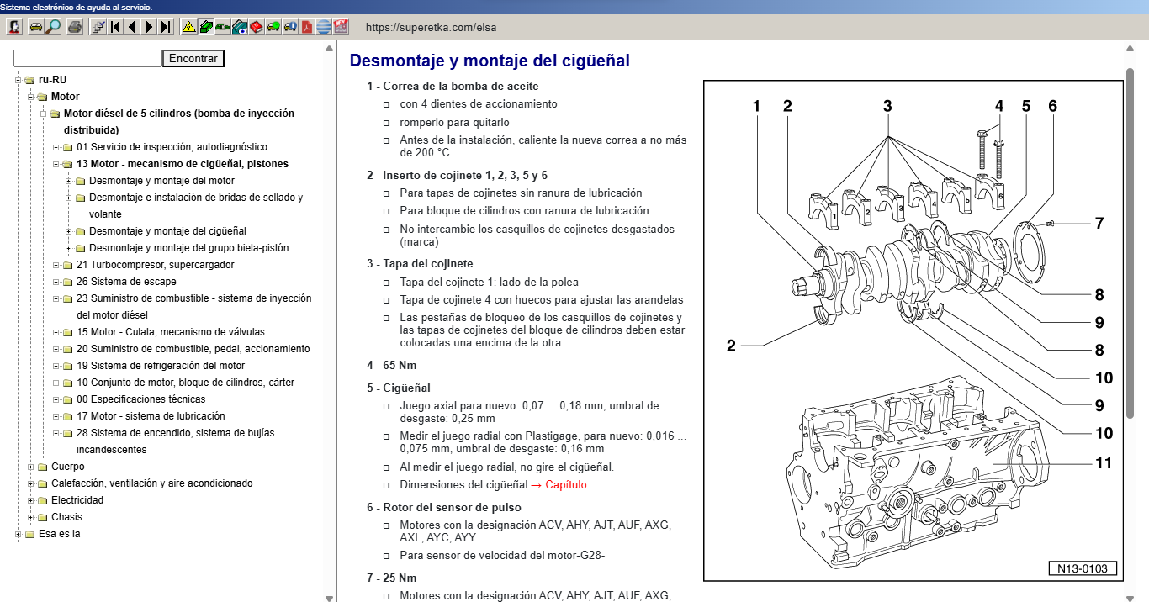Expand the Chasis tree node
Viewport: 1149px width, 602px height.
pos(31,517)
